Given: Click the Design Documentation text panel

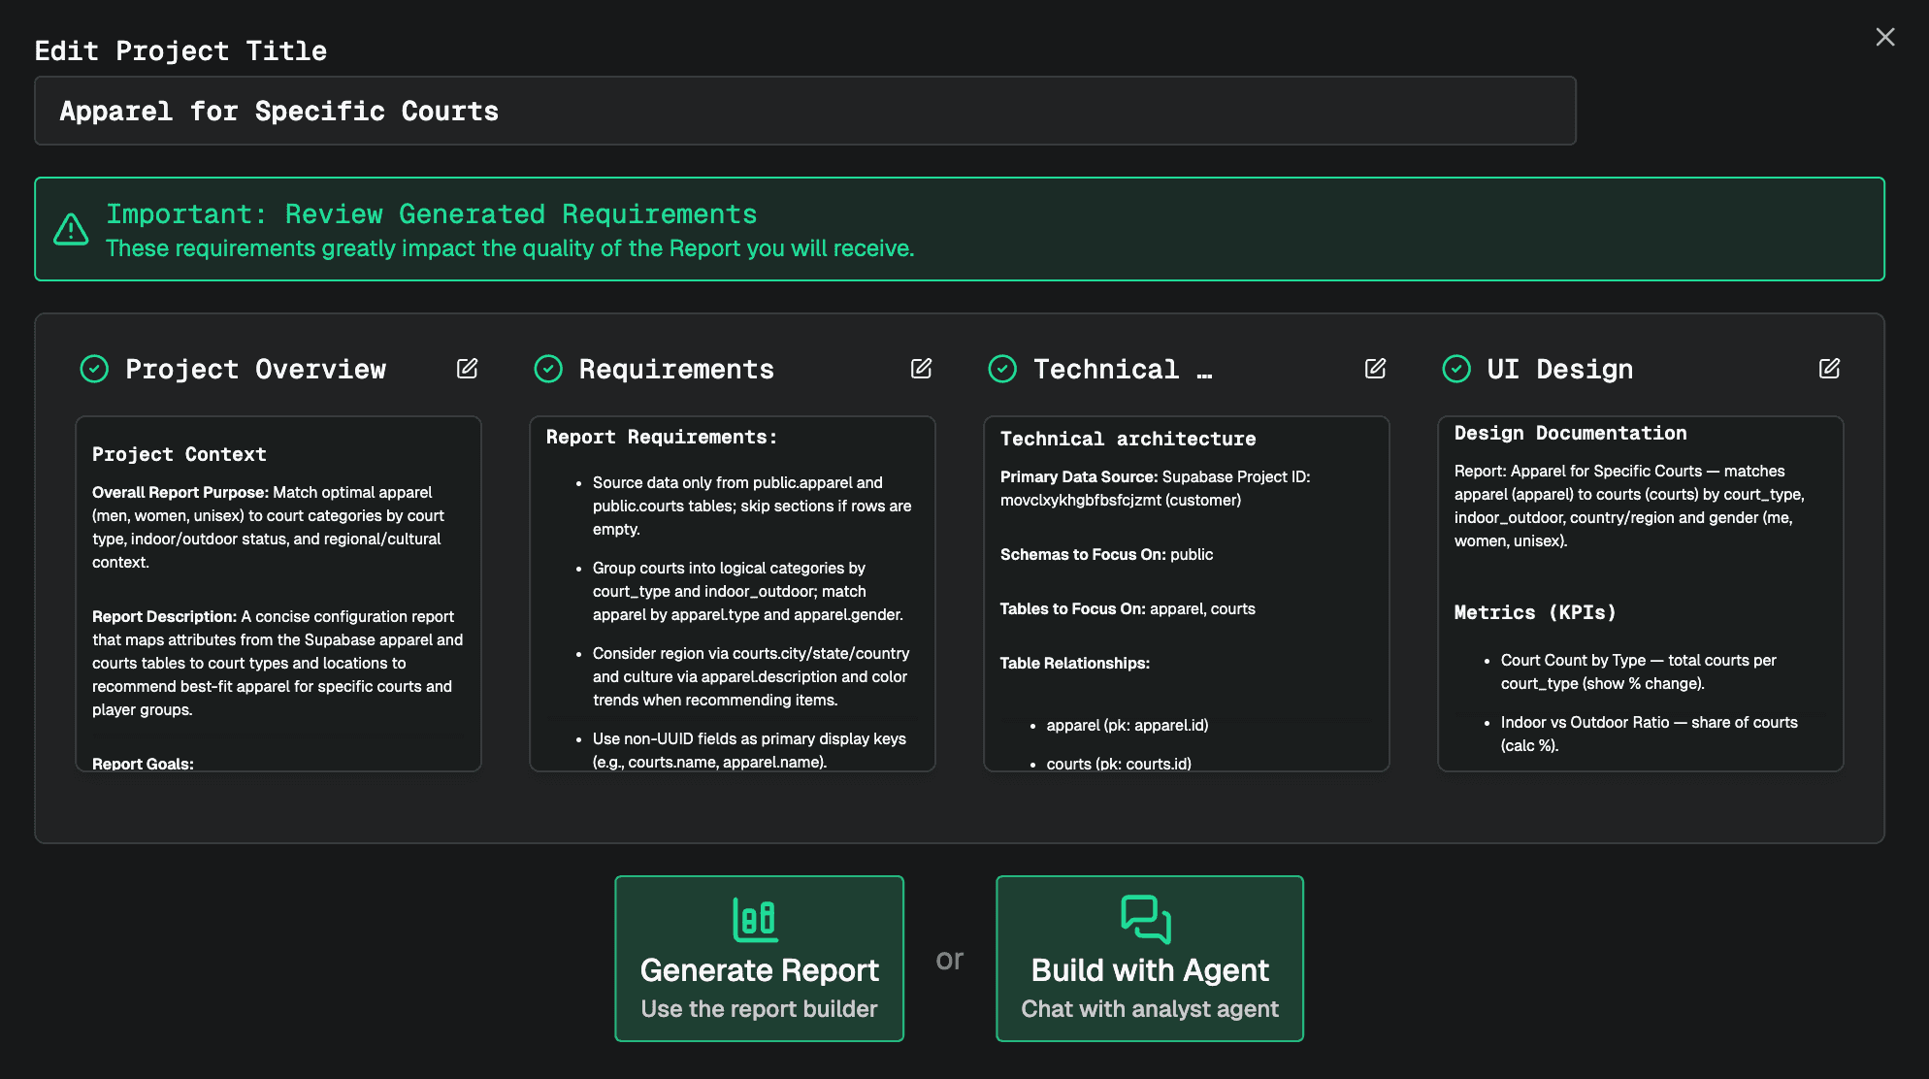Looking at the screenshot, I should pos(1640,594).
